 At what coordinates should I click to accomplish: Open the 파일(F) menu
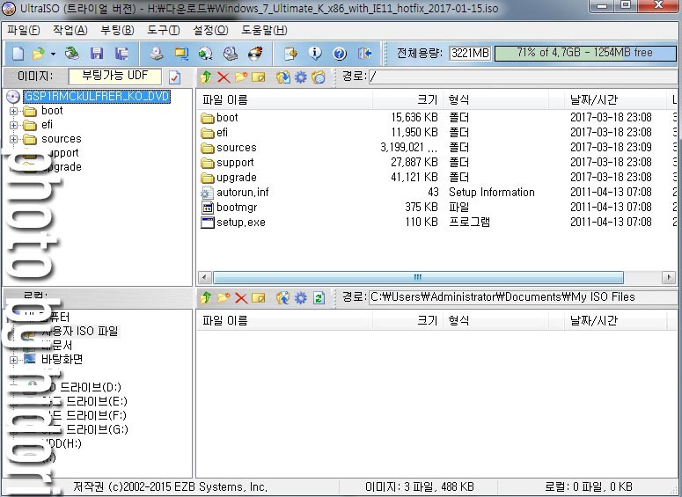click(24, 30)
